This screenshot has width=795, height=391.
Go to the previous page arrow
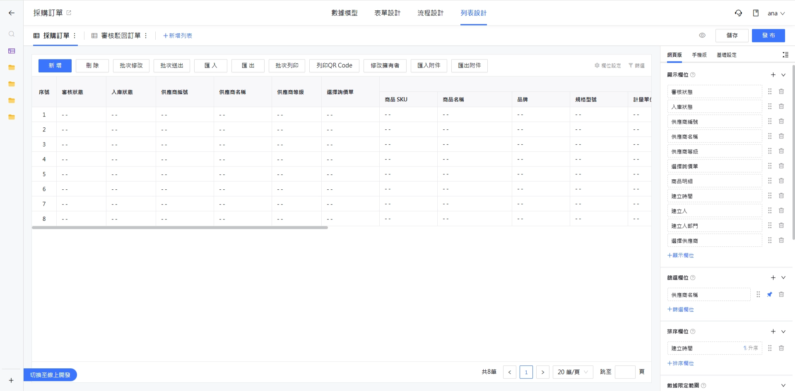tap(510, 372)
